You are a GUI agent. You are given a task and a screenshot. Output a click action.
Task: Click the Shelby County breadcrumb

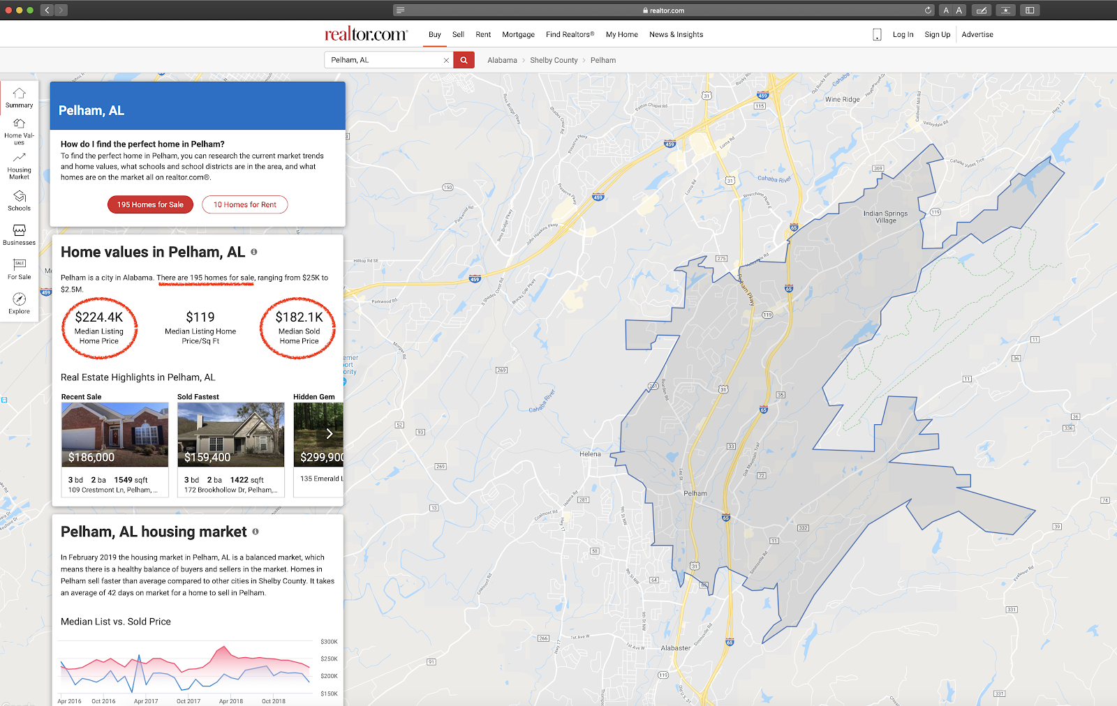(x=554, y=61)
